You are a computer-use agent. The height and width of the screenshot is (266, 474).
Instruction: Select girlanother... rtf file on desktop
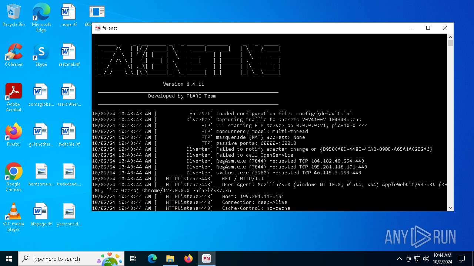pyautogui.click(x=41, y=135)
